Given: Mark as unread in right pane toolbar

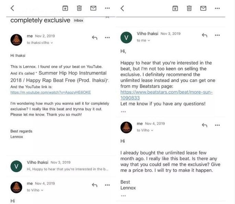Looking at the screenshot, I should (x=203, y=8).
